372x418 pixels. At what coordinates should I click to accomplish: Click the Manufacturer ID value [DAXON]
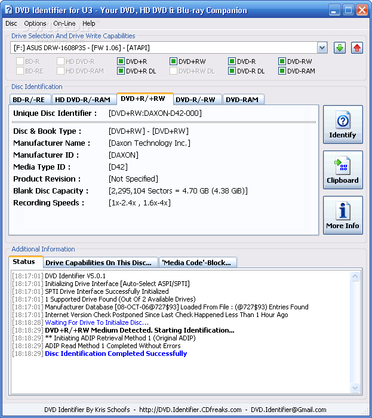[x=124, y=155]
